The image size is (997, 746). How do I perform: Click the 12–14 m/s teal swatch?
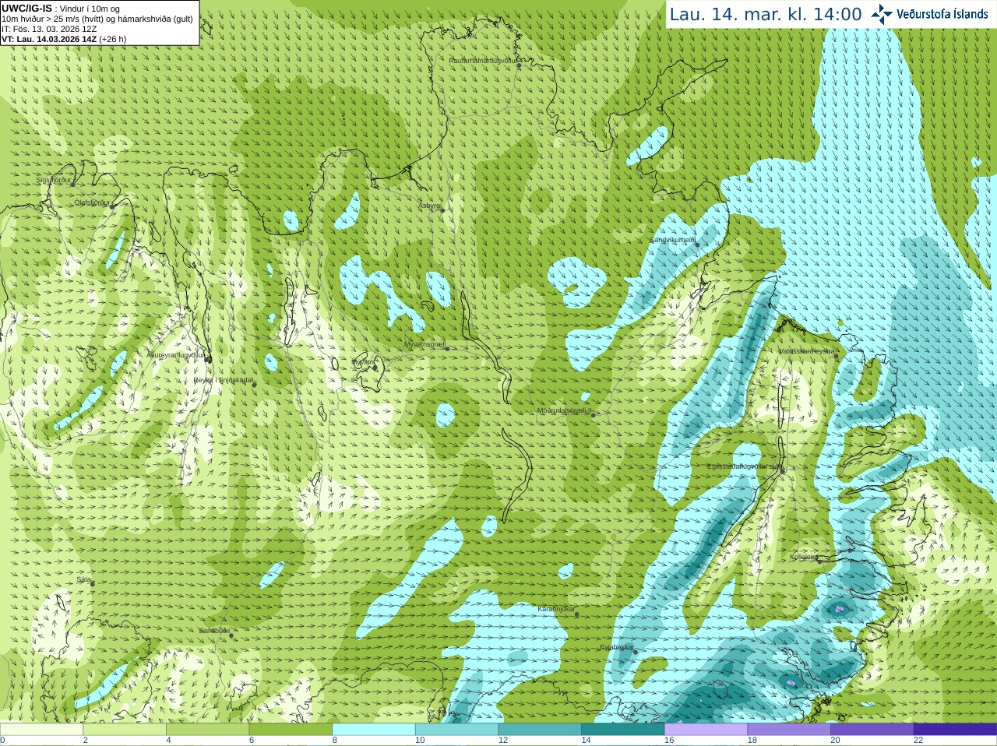[x=540, y=730]
